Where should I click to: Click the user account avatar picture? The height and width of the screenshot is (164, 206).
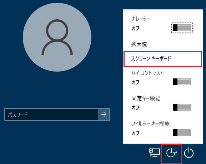(57, 37)
